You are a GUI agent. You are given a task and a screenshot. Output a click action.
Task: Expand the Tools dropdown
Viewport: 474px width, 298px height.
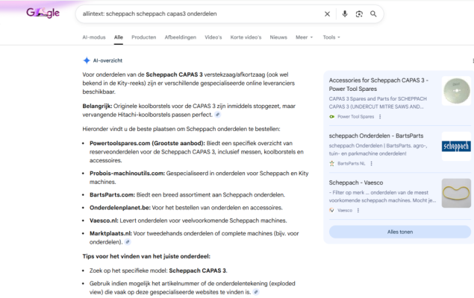coord(331,37)
